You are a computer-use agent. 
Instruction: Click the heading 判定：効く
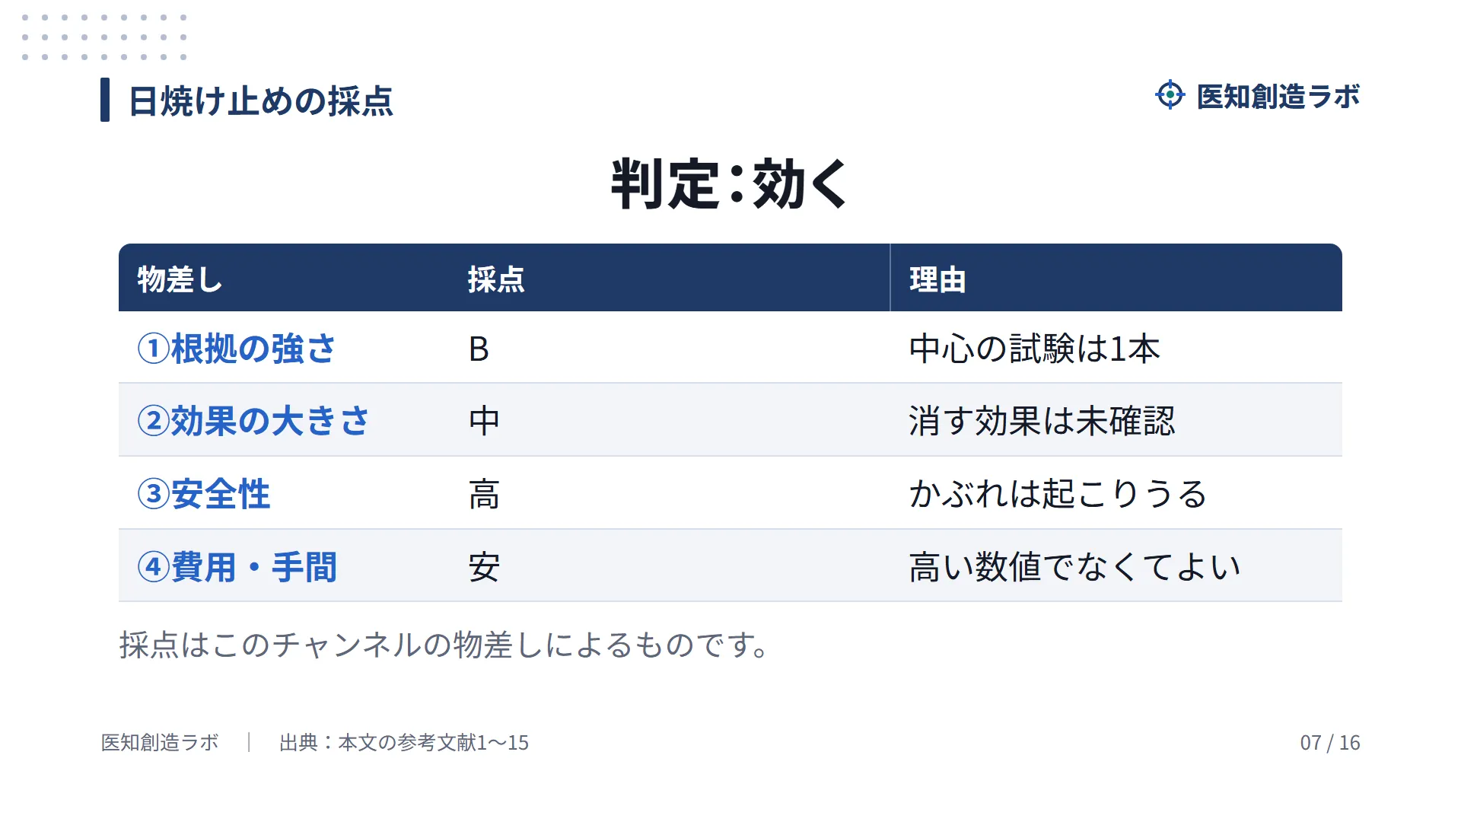(730, 184)
